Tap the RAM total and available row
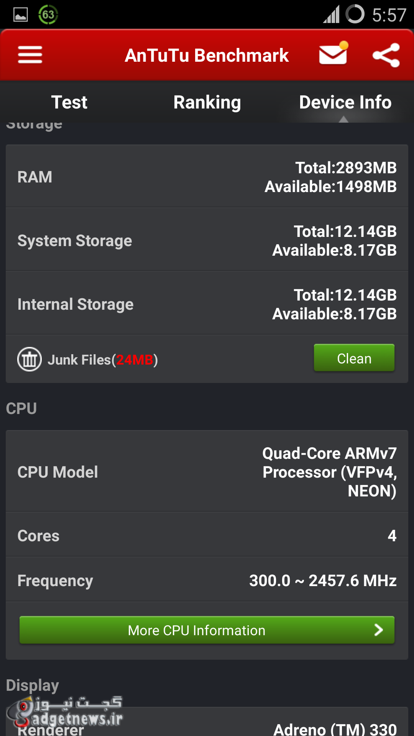The width and height of the screenshot is (414, 736). pos(207,177)
